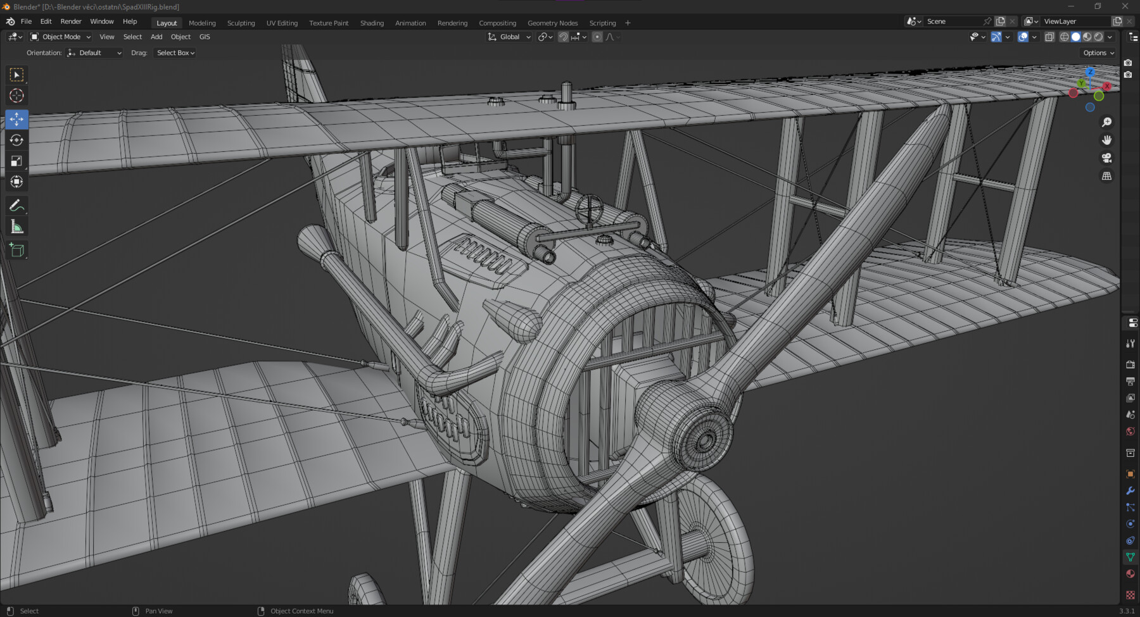Viewport: 1140px width, 617px height.
Task: Toggle proportional editing
Action: point(597,37)
